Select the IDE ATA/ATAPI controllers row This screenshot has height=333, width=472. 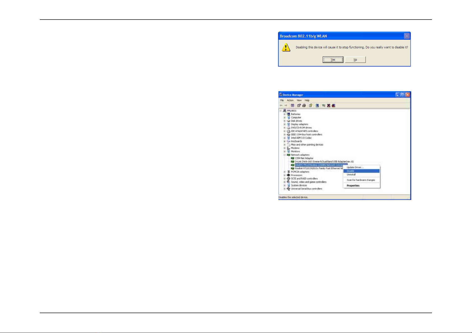pyautogui.click(x=304, y=131)
